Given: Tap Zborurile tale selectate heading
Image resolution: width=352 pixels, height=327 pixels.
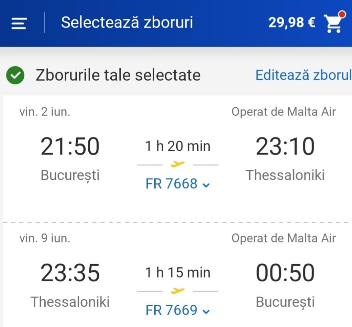Looking at the screenshot, I should (x=118, y=75).
